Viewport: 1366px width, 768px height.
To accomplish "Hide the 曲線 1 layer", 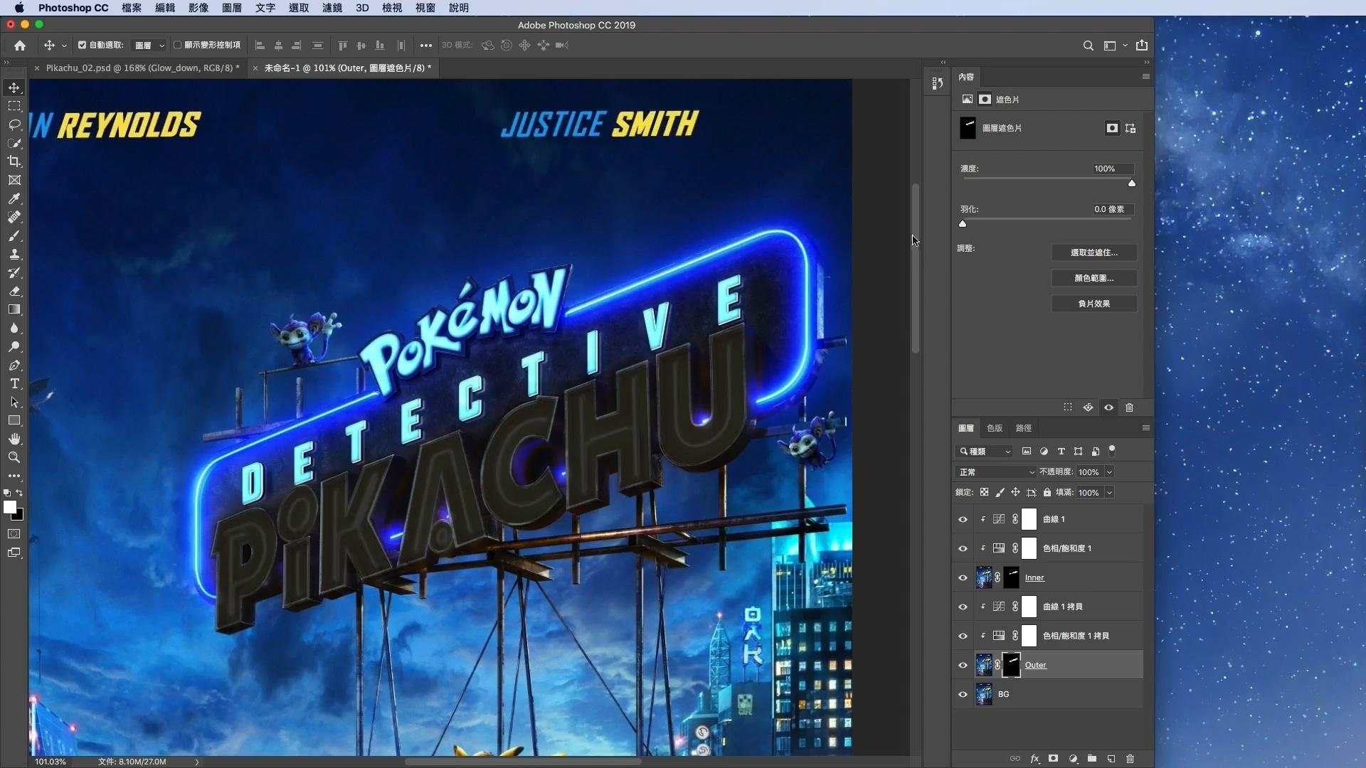I will [963, 519].
